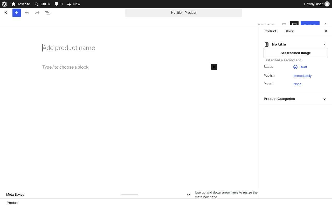Click the Meta Boxes resize handle
The height and width of the screenshot is (207, 332).
130,194
